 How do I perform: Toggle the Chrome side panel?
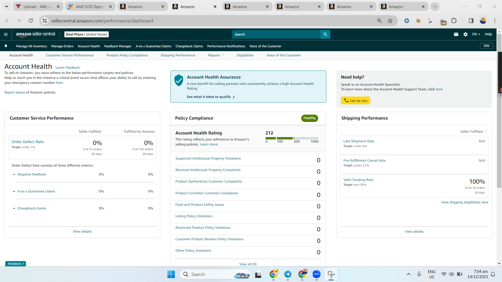tap(471, 21)
